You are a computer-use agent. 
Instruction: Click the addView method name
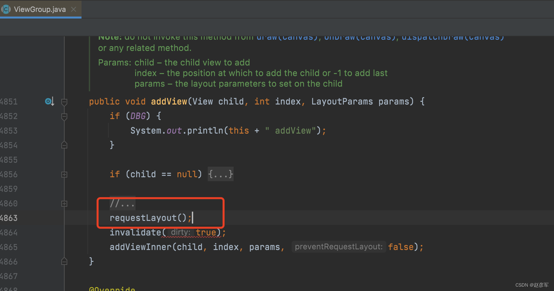pos(169,101)
